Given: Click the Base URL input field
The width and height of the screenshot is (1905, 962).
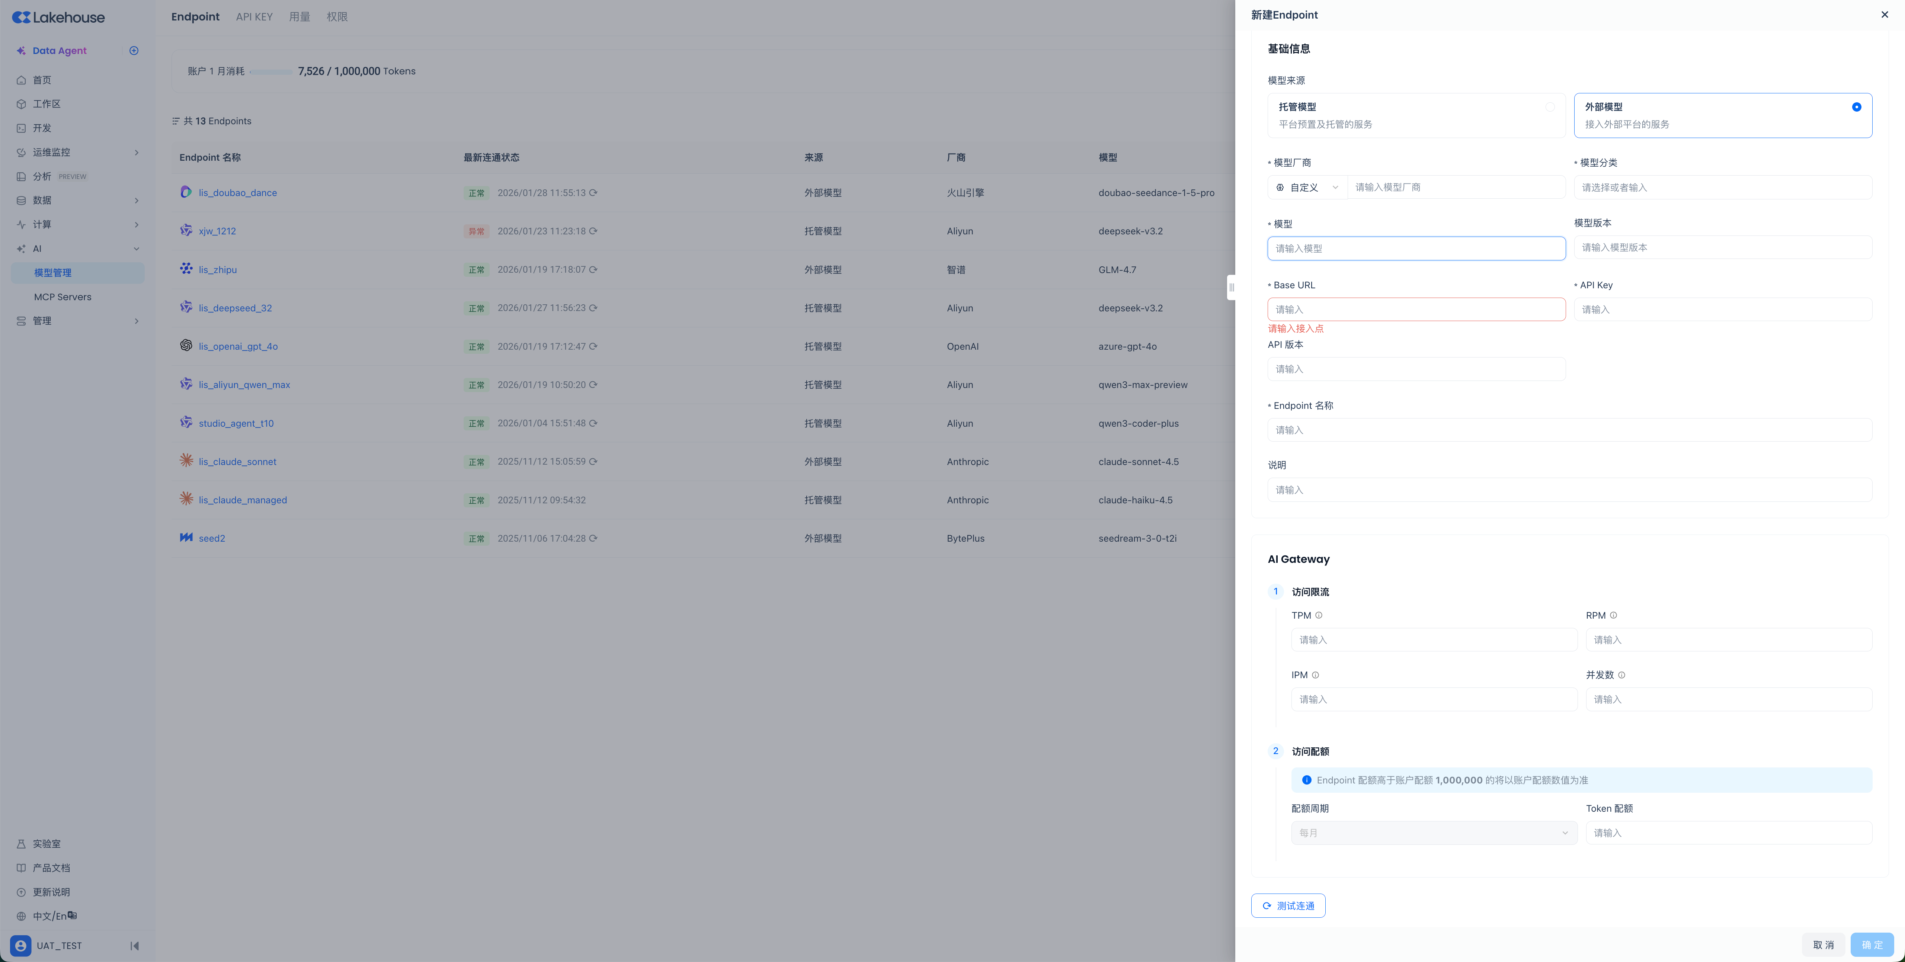Looking at the screenshot, I should coord(1415,310).
